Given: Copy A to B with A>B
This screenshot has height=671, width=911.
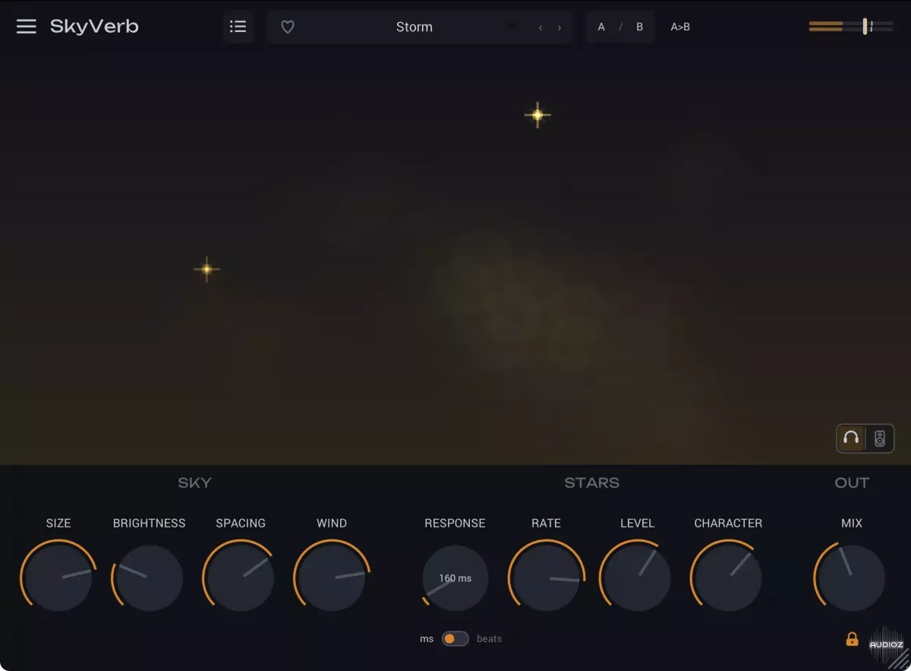Looking at the screenshot, I should coord(680,27).
